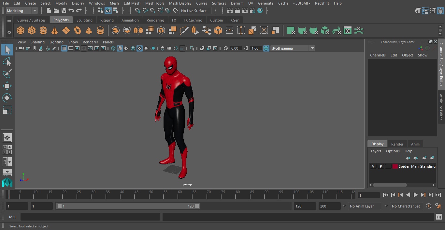This screenshot has width=445, height=230.
Task: Click the New Scene icon
Action: click(49, 11)
